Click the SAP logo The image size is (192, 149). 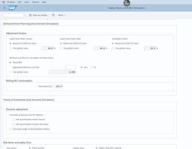point(13,8)
